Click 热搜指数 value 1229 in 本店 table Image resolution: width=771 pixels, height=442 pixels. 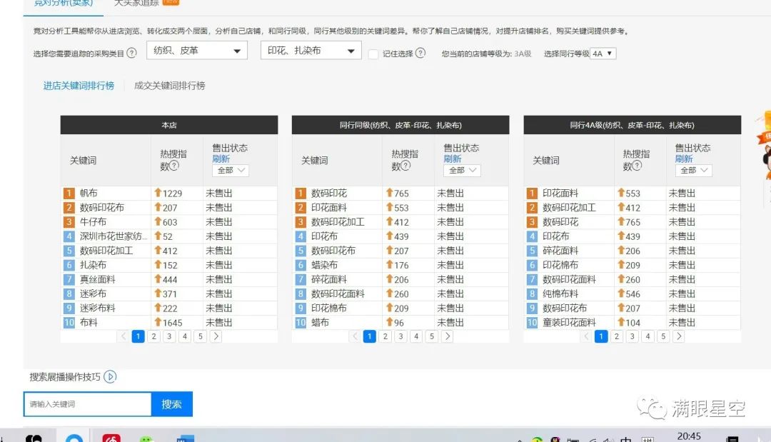pos(173,194)
